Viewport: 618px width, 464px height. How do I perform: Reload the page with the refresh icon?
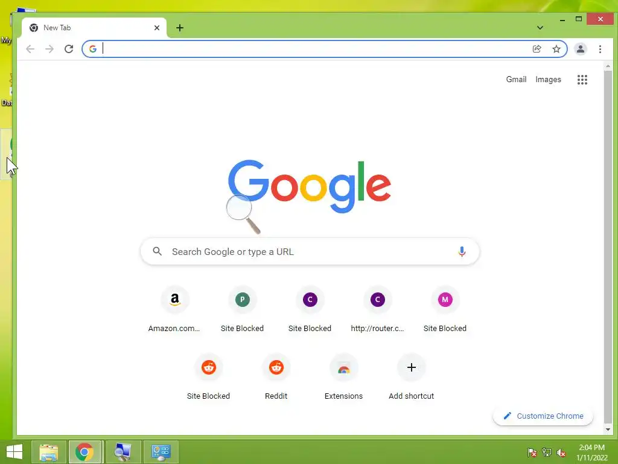coord(69,49)
